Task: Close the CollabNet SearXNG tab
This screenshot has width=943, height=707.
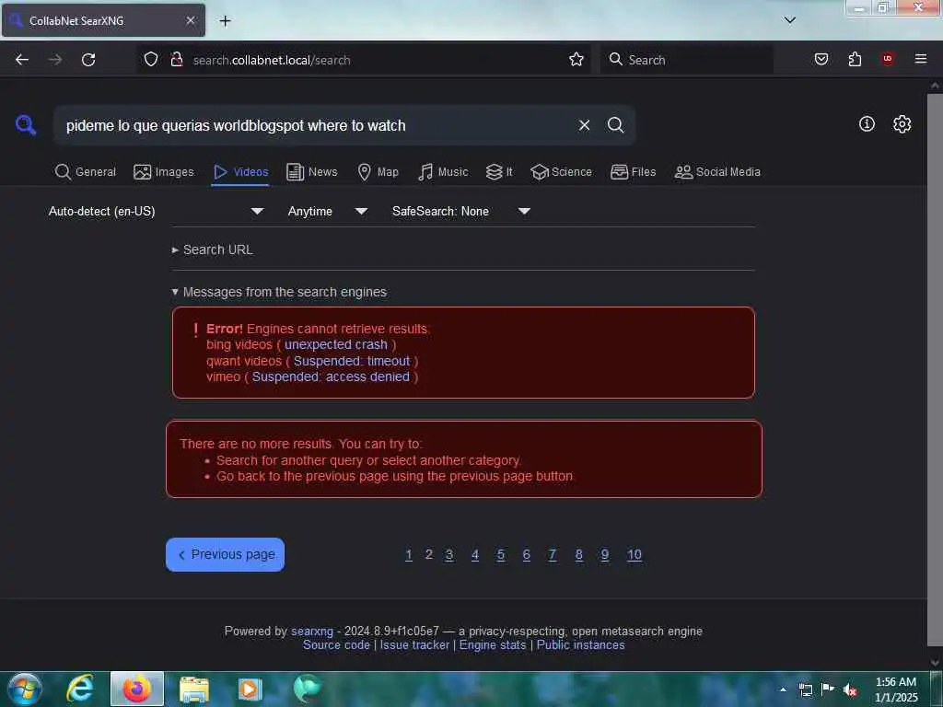Action: click(x=190, y=20)
